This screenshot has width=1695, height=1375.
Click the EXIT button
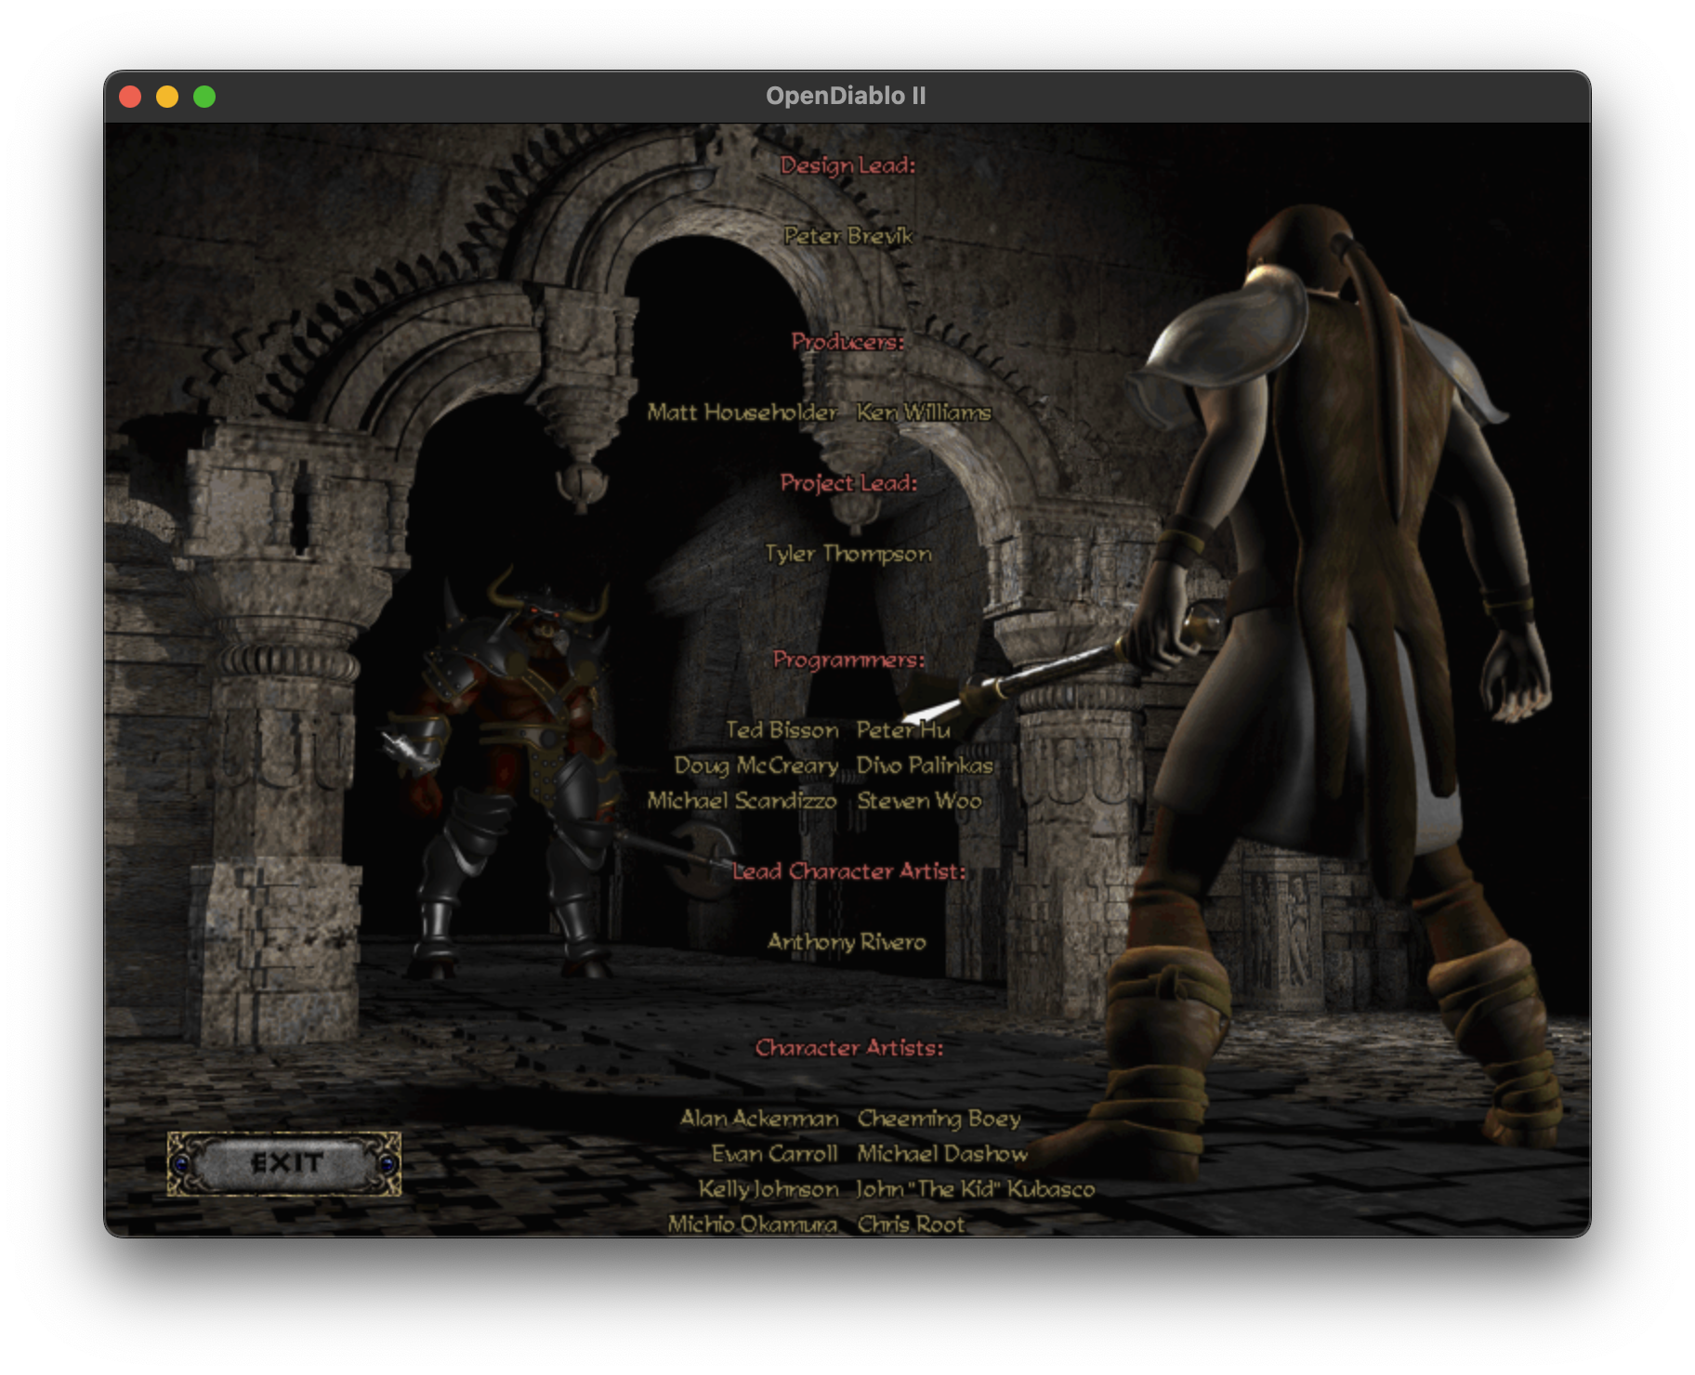coord(284,1163)
